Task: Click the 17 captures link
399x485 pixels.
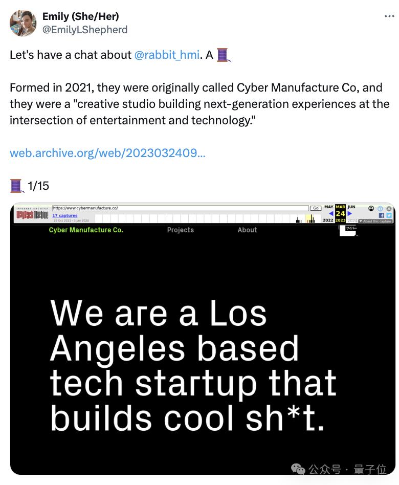Action: (x=65, y=215)
